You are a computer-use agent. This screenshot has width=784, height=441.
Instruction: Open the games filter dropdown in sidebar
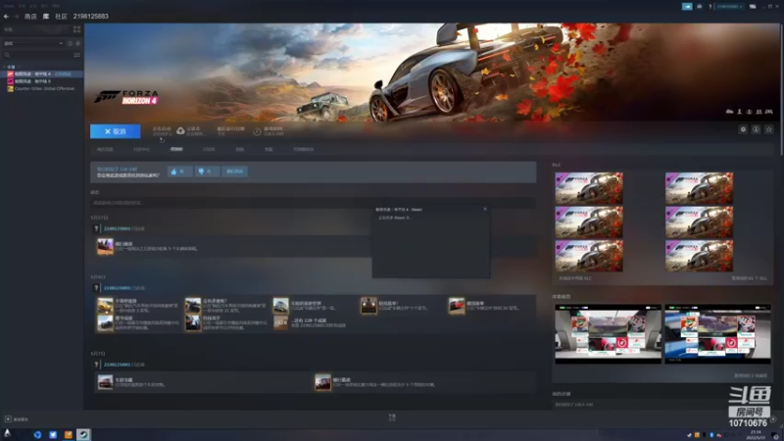[33, 43]
